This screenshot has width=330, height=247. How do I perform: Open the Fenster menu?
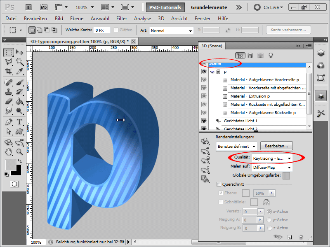click(x=203, y=19)
